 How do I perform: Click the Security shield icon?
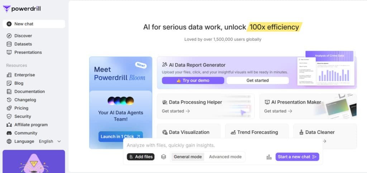9,116
